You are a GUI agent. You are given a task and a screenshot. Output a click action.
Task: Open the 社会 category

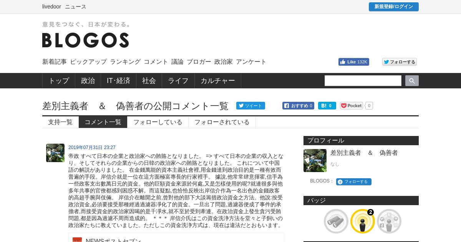(149, 81)
